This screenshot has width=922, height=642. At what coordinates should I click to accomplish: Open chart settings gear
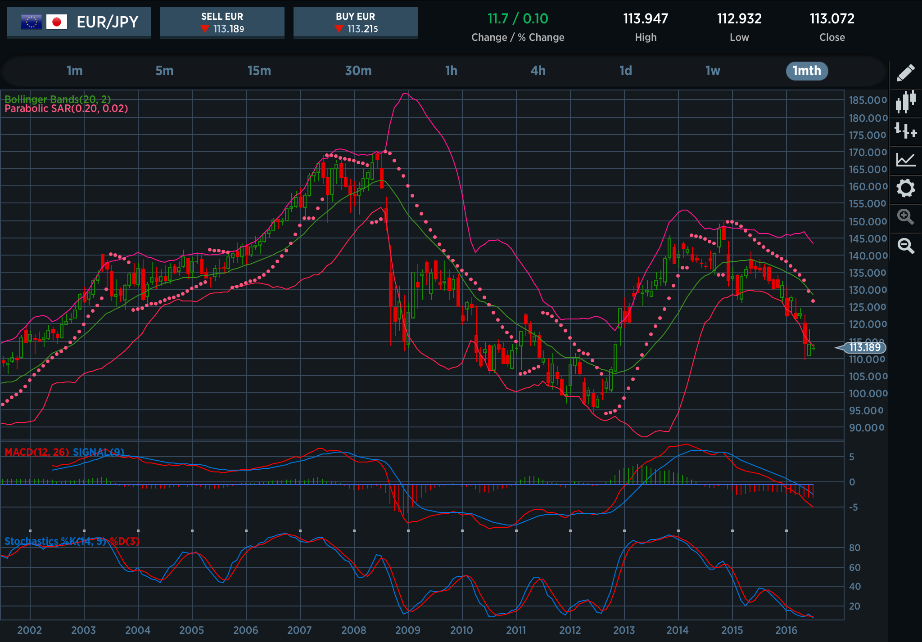coord(905,188)
